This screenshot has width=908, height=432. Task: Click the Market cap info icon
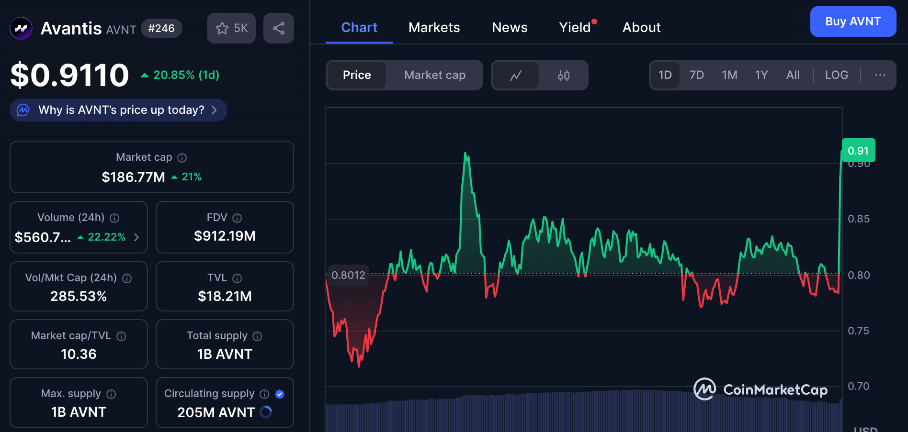[182, 157]
